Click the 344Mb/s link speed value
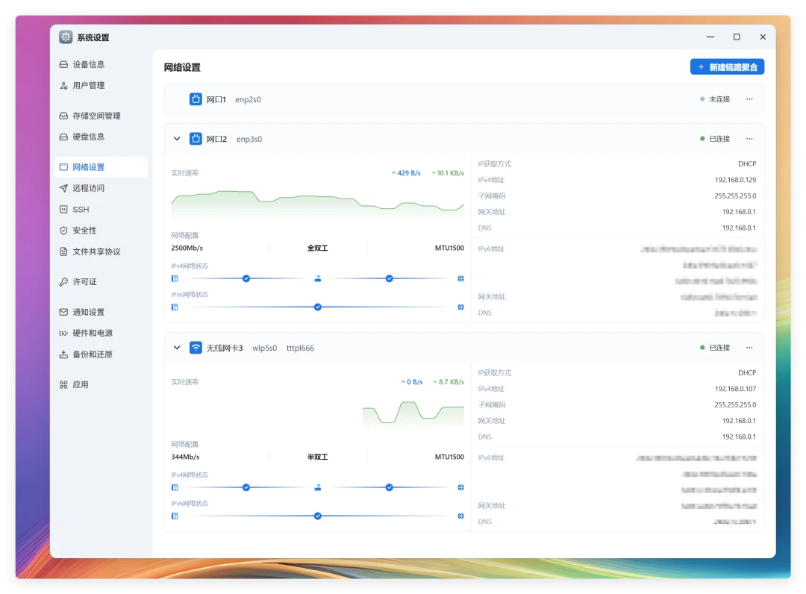Image resolution: width=806 pixels, height=594 pixels. tap(185, 457)
